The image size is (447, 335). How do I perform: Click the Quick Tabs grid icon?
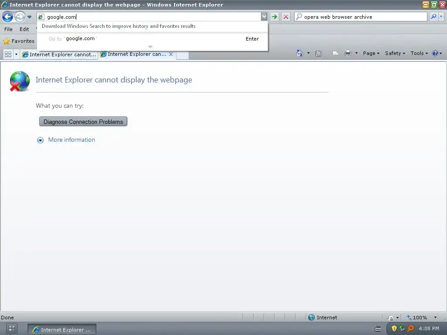point(8,54)
